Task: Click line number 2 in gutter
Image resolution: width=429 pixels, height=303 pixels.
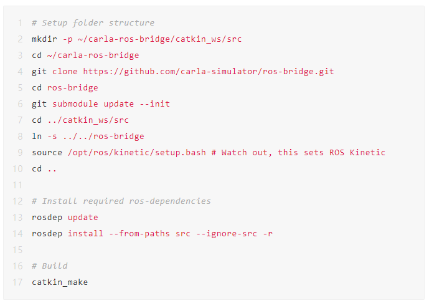Action: point(20,39)
